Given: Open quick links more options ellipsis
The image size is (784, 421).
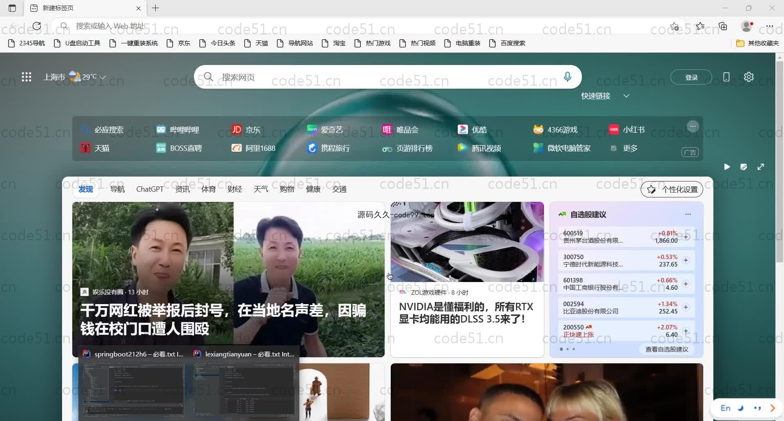Looking at the screenshot, I should (x=693, y=127).
